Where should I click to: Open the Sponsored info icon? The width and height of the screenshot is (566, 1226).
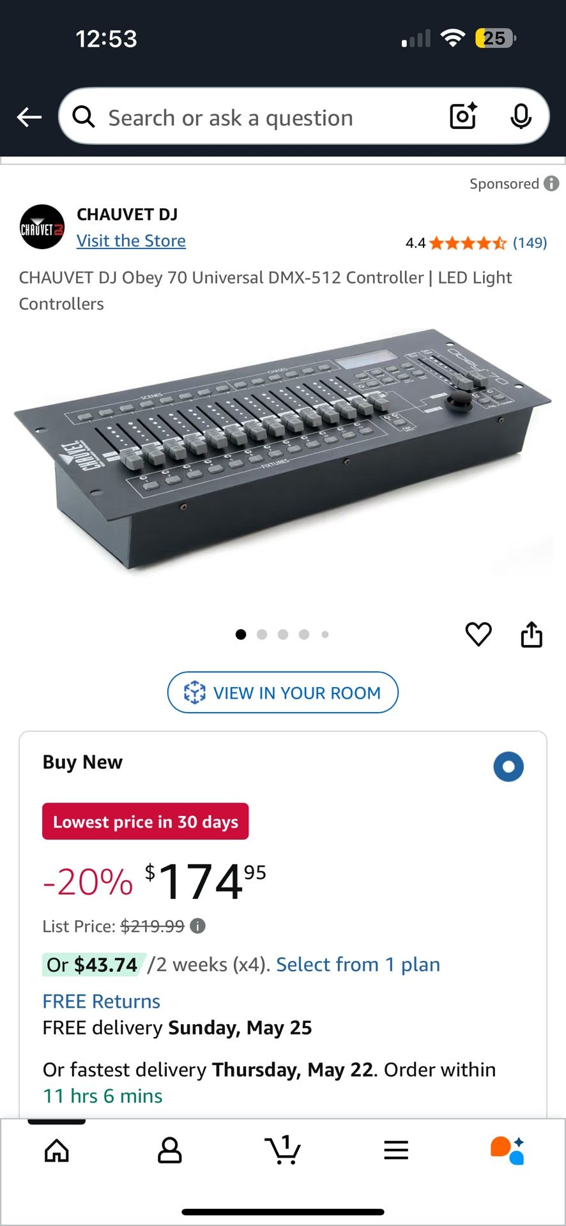click(551, 184)
